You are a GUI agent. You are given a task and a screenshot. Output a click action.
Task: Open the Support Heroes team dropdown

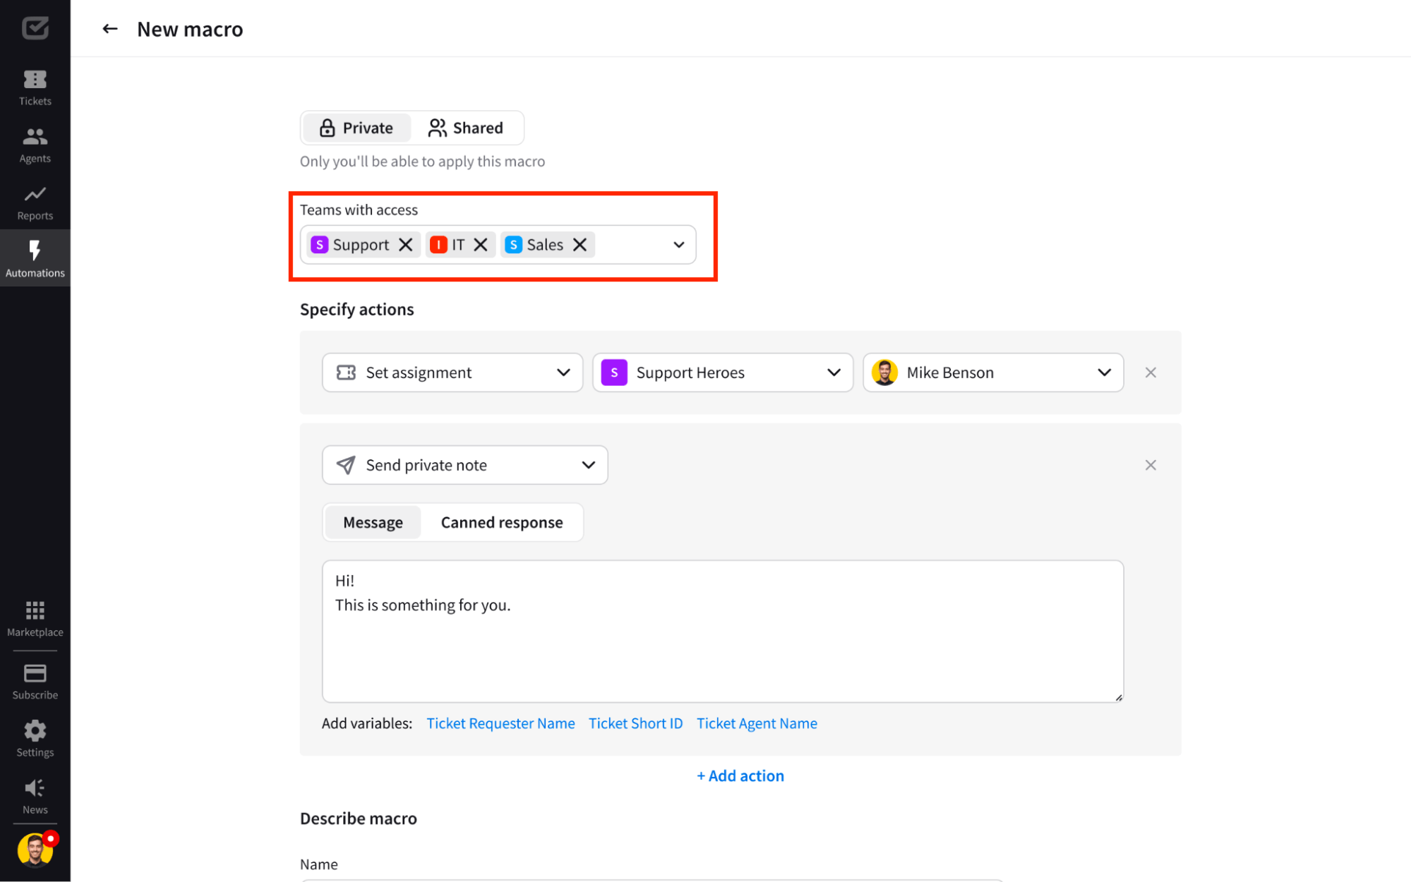coord(723,373)
